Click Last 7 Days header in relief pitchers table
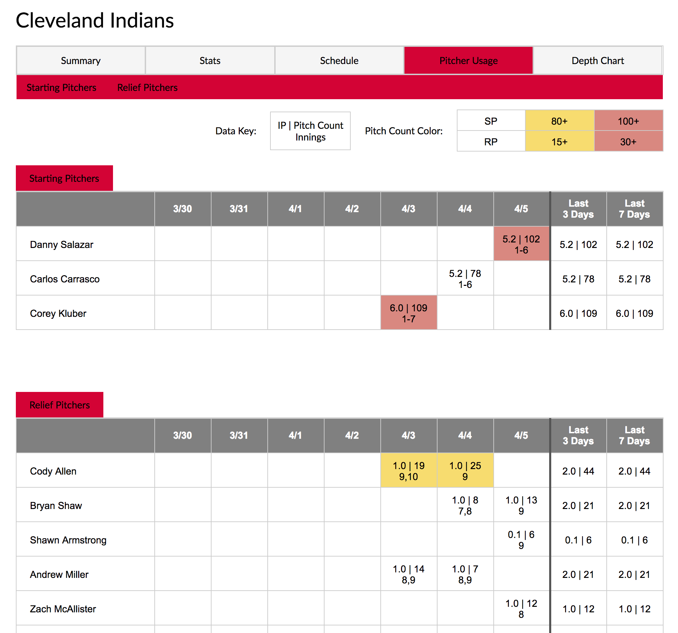Viewport: 678px width, 633px height. [635, 435]
